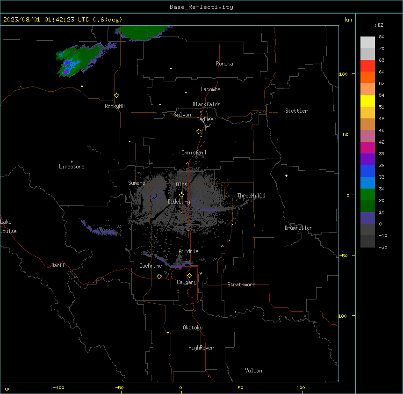403x394 pixels.
Task: Click the slate blue 10 dBZ legend swatch
Action: tap(367, 218)
